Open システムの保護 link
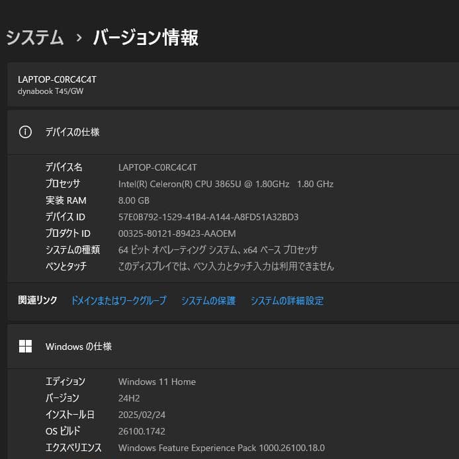Screen dimensions: 459x459 point(208,301)
